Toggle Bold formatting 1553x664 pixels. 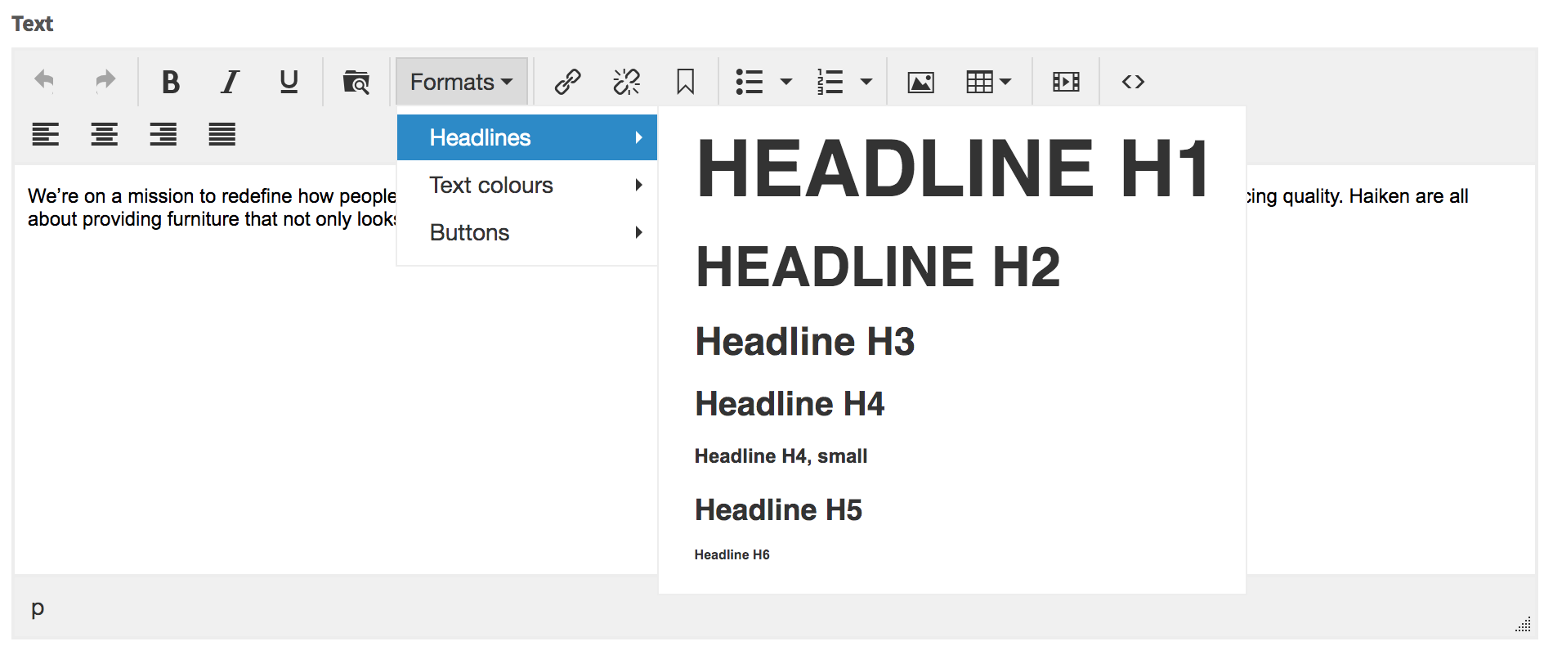coord(170,82)
